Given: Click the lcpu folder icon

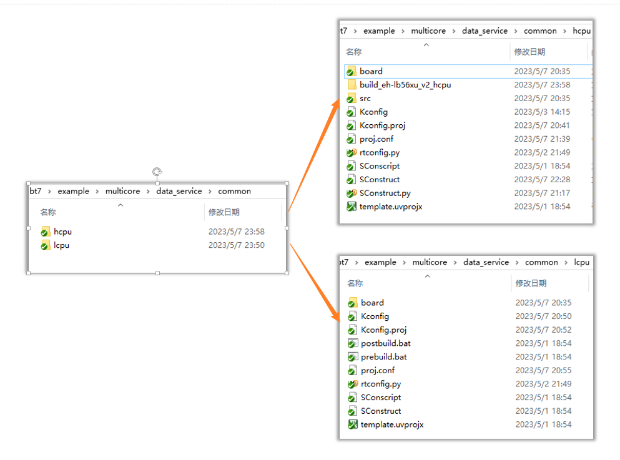Looking at the screenshot, I should point(45,245).
